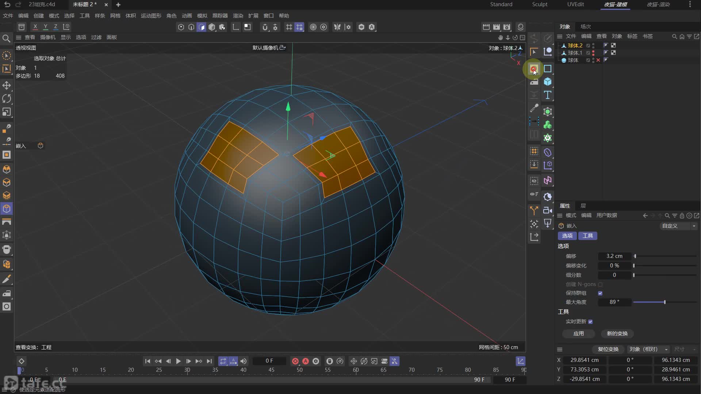This screenshot has height=394, width=701.
Task: Add a Camera object from right palette
Action: tap(548, 210)
